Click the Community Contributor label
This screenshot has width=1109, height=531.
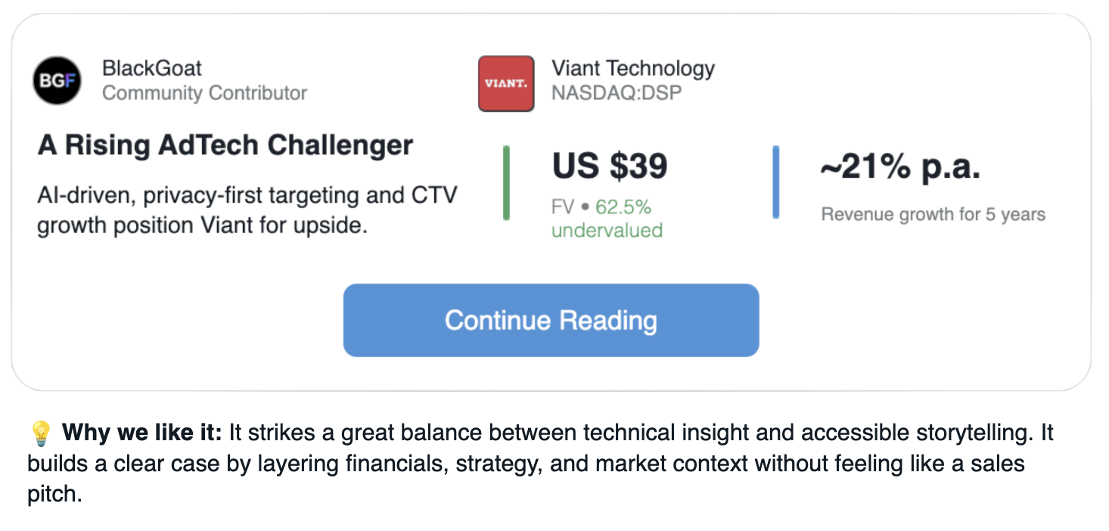(x=204, y=94)
